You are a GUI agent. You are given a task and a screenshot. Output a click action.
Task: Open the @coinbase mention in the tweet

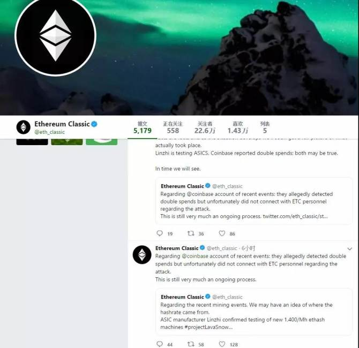tap(195, 256)
